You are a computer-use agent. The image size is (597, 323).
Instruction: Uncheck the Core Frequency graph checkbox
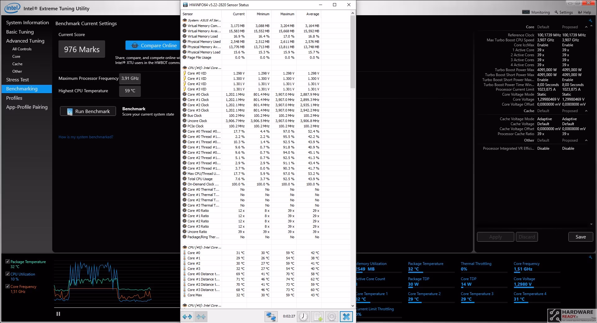click(x=7, y=286)
